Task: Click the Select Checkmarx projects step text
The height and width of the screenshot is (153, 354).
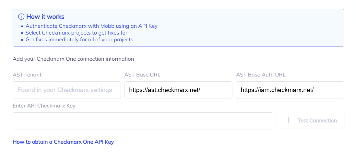Action: pos(77,33)
